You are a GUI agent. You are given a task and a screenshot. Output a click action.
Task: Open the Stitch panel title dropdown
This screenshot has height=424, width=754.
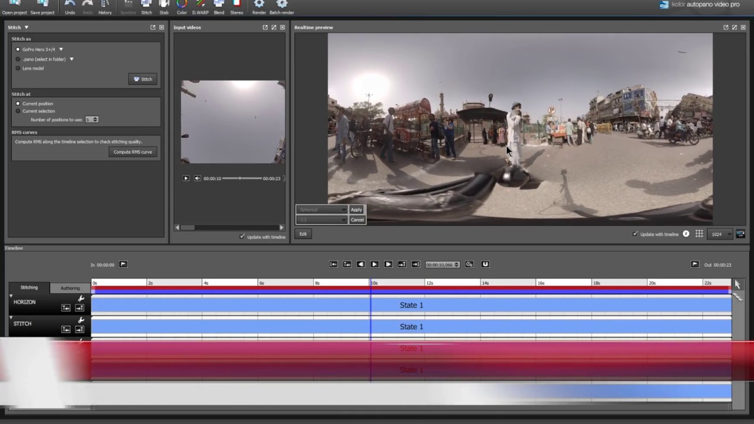pos(27,27)
